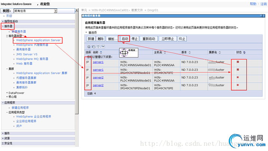Screen dimensions: 268x151
Task: Click the help question mark on panel title bar
Action: click(261, 16)
